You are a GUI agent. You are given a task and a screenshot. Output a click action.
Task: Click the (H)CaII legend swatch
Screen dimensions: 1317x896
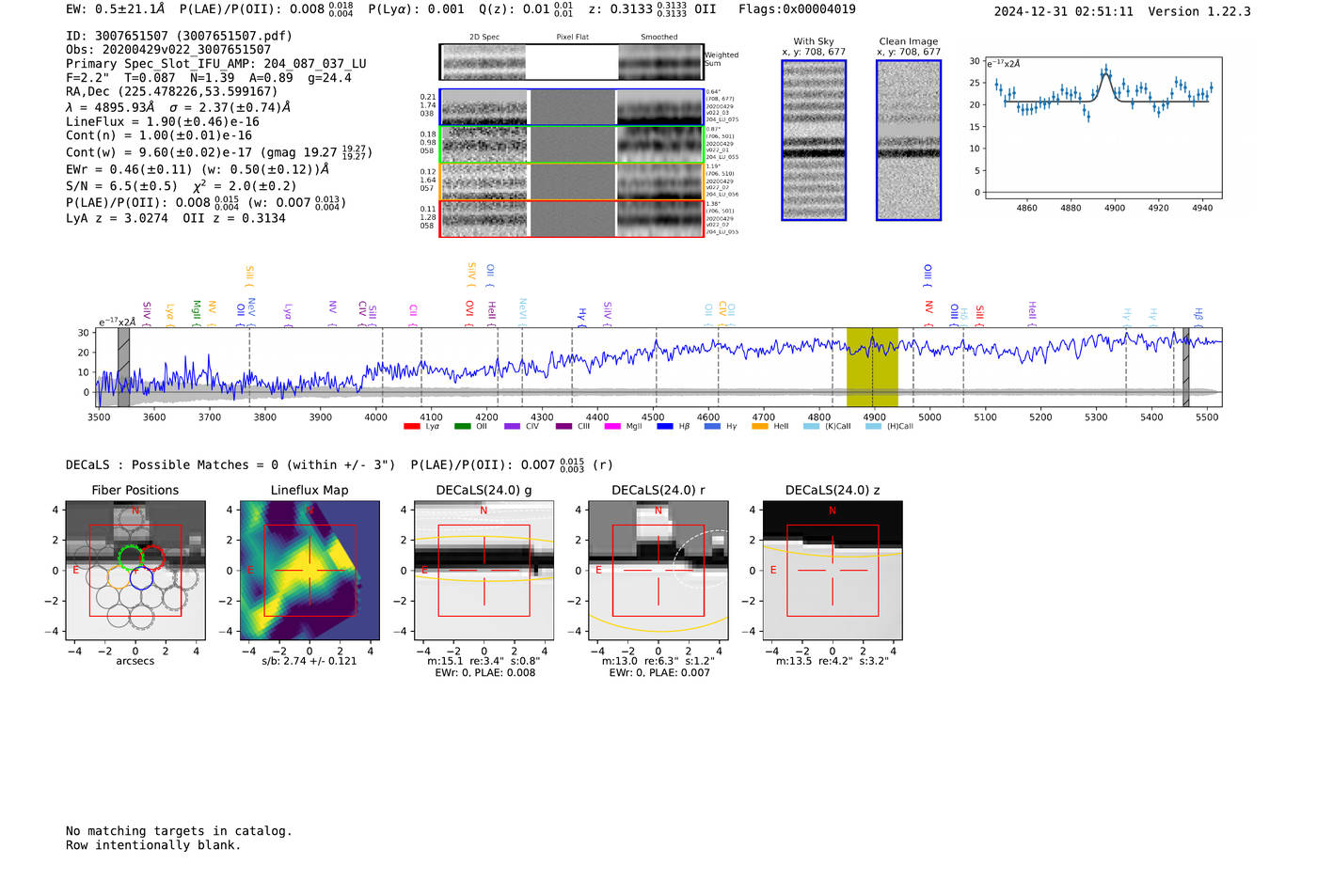(873, 427)
